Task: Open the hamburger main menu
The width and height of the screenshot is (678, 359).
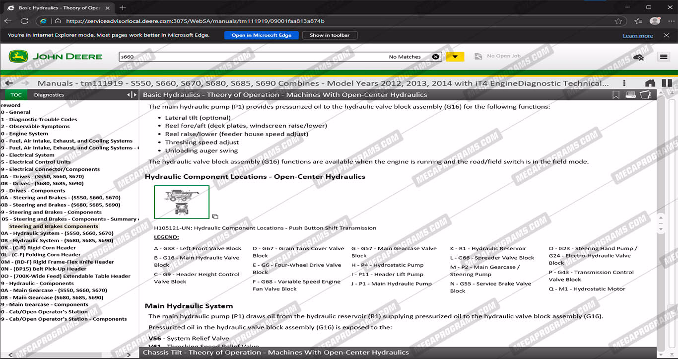Action: tap(664, 57)
